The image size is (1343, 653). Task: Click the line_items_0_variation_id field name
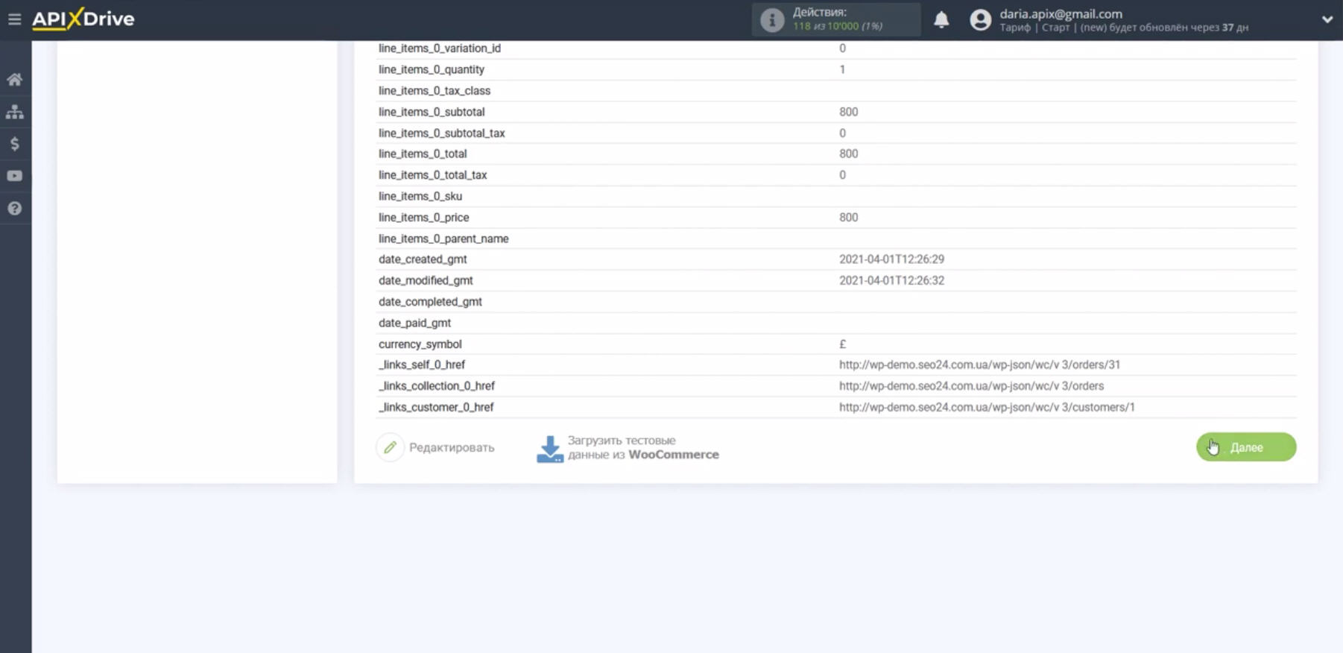(x=440, y=48)
